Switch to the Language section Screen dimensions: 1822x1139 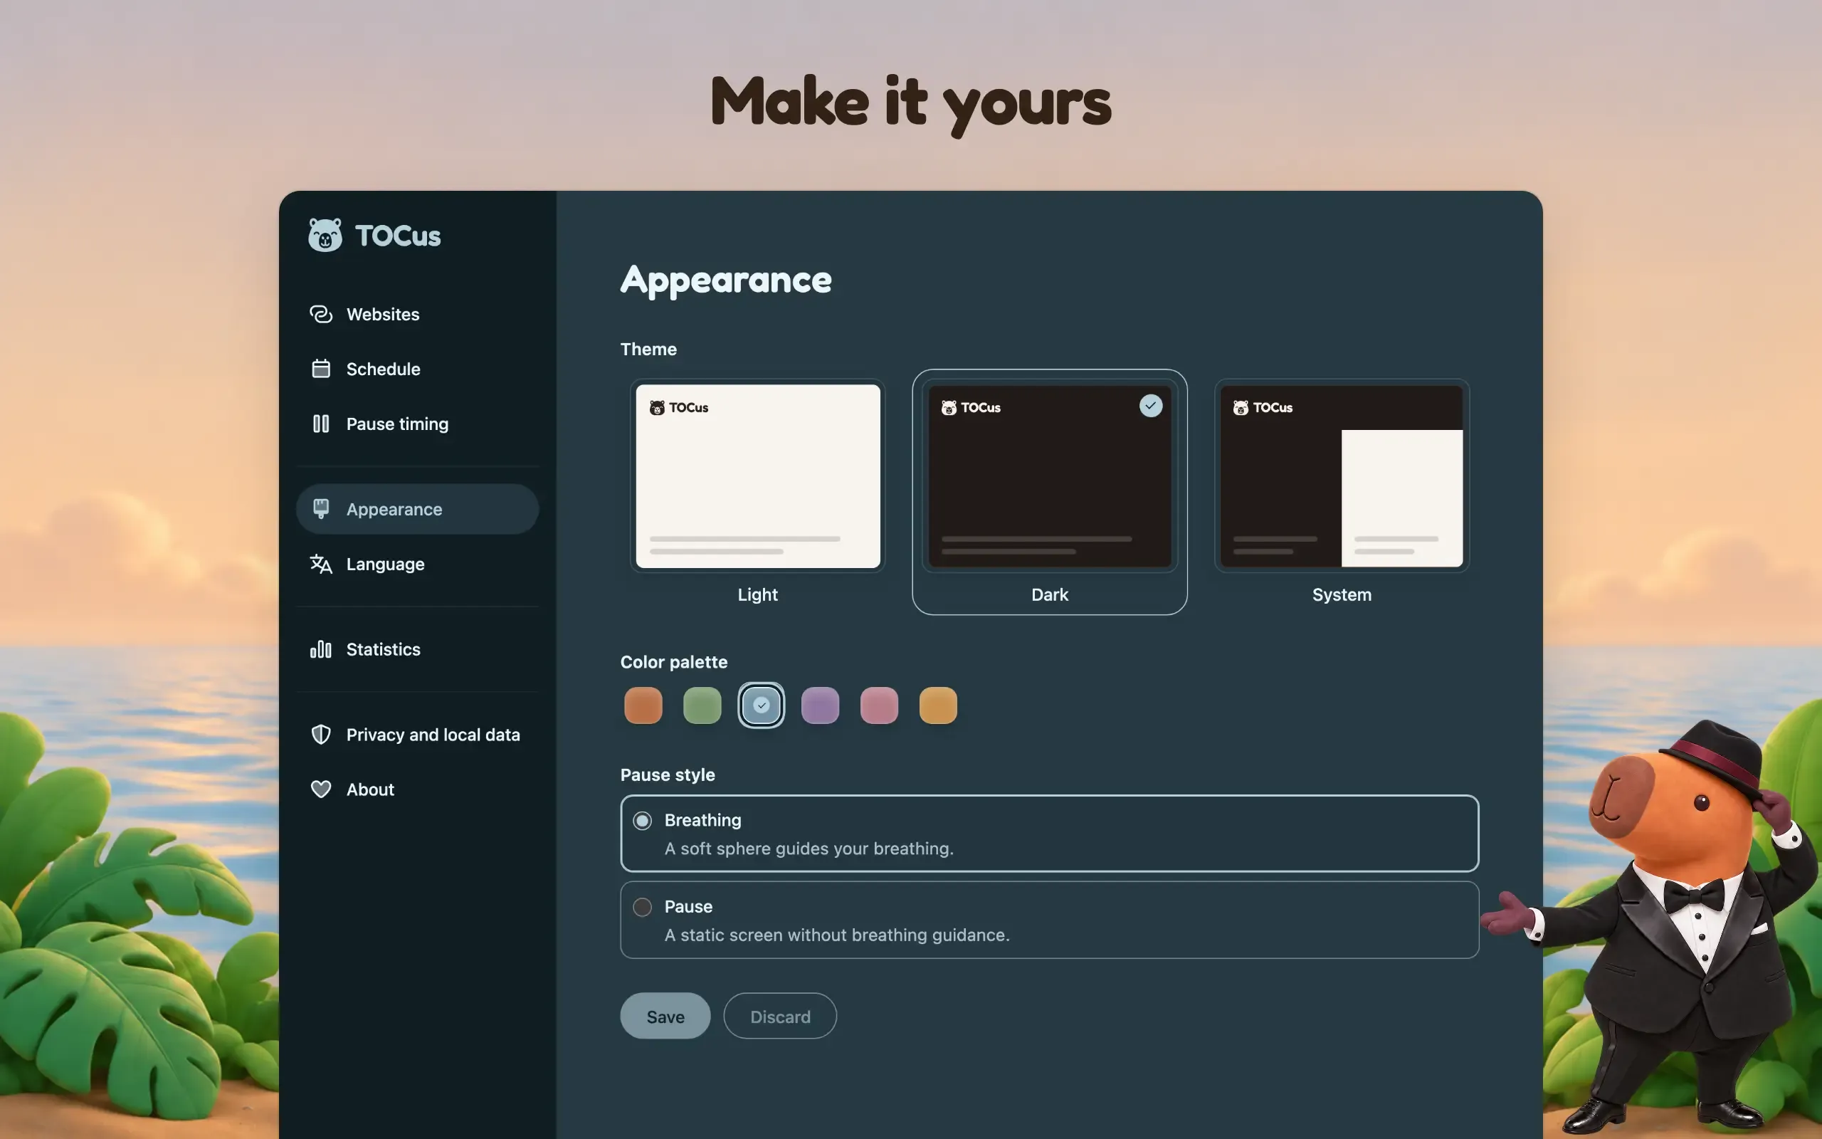(386, 564)
